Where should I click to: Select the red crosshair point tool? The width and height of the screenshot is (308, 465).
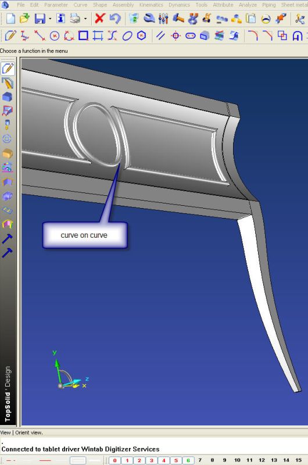pos(176,36)
